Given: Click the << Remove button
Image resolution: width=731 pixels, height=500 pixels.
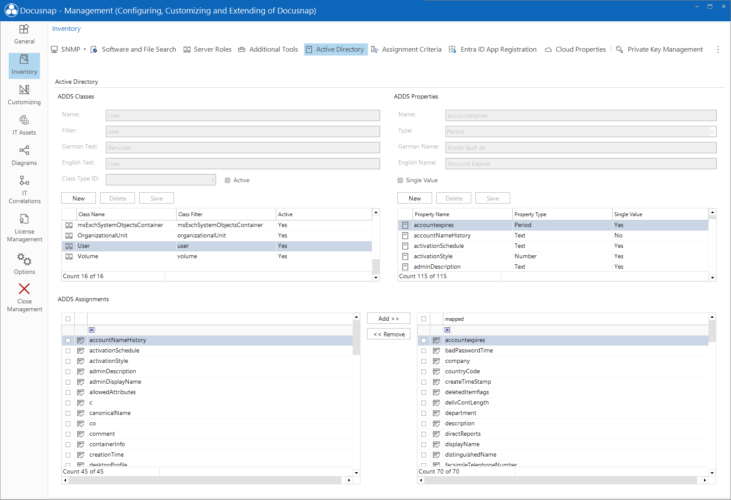Looking at the screenshot, I should click(389, 334).
